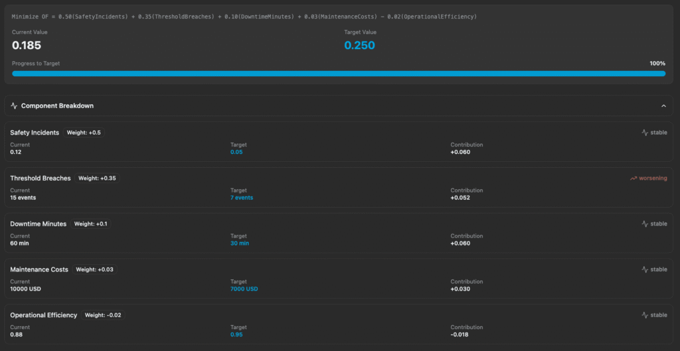Open the Threshold Breaches target 7 events
Viewport: 680px width, 351px height.
coord(242,198)
